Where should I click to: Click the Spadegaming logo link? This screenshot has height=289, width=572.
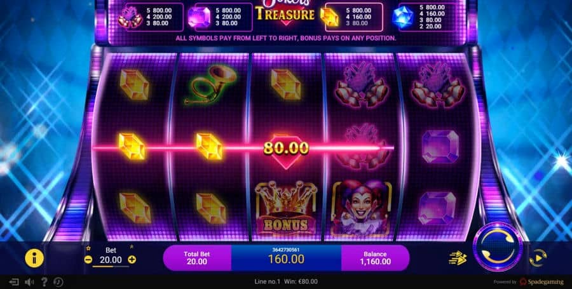(536, 282)
